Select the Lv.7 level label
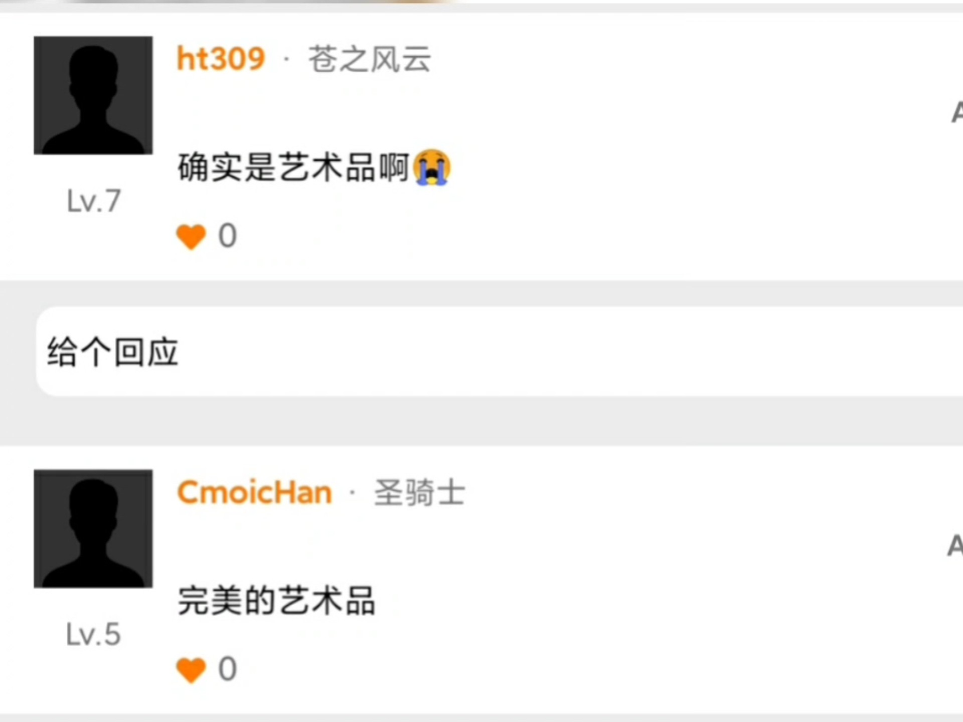963x722 pixels. (x=94, y=201)
